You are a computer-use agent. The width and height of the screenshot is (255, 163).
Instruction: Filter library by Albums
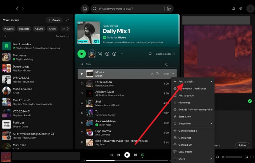tap(39, 29)
